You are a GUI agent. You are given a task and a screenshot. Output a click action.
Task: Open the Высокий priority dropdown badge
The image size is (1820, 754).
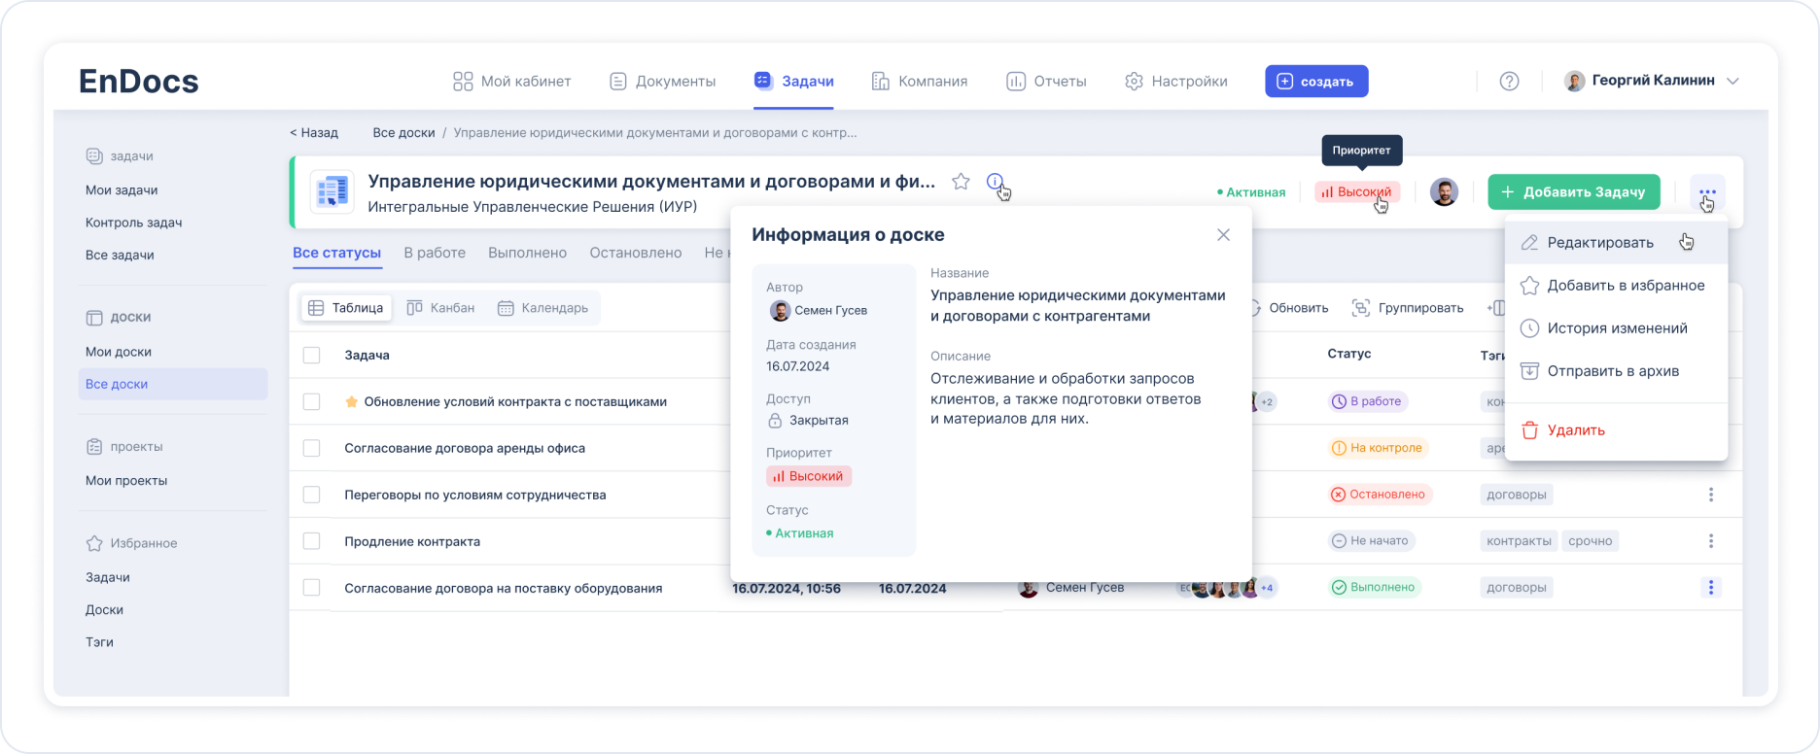tap(1357, 192)
